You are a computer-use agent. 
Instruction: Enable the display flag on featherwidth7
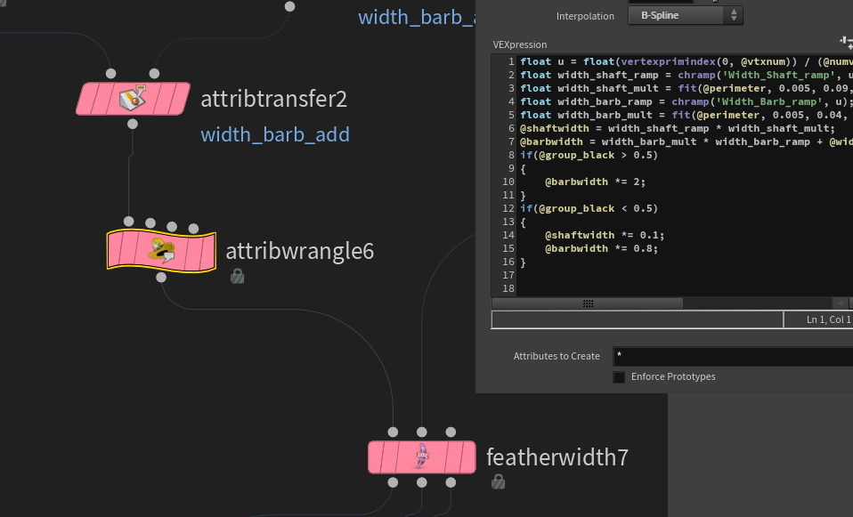tap(467, 456)
